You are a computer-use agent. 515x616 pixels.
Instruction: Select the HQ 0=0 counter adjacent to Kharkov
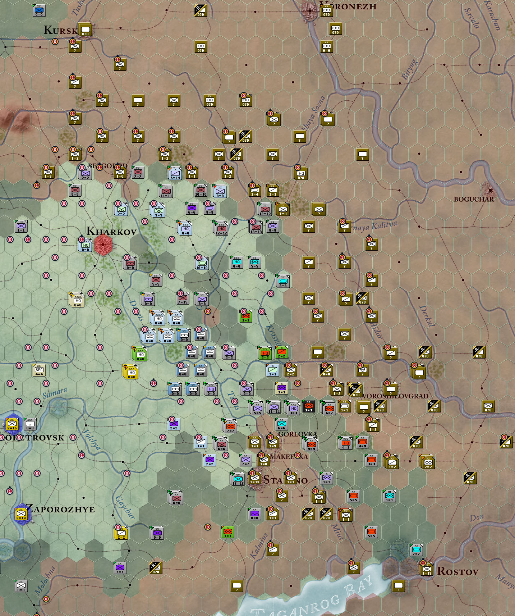tap(85, 245)
